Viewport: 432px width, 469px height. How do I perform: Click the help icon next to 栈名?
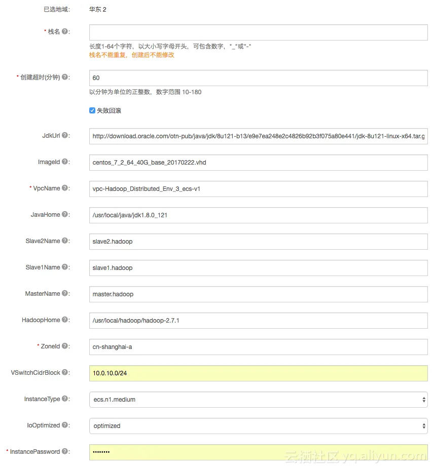click(65, 31)
